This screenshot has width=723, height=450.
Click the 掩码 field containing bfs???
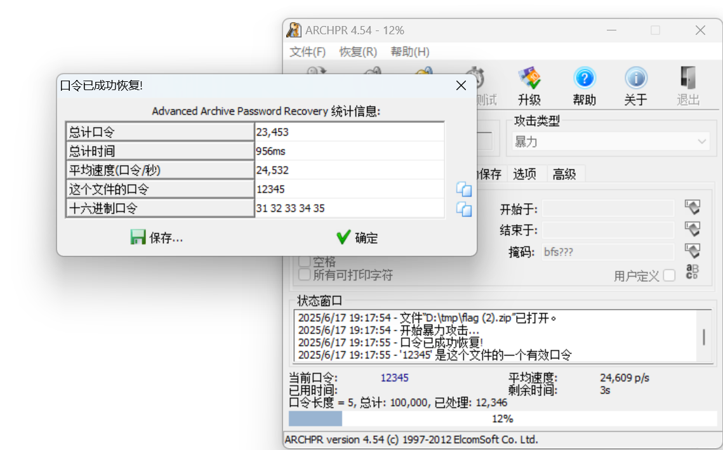click(x=608, y=252)
